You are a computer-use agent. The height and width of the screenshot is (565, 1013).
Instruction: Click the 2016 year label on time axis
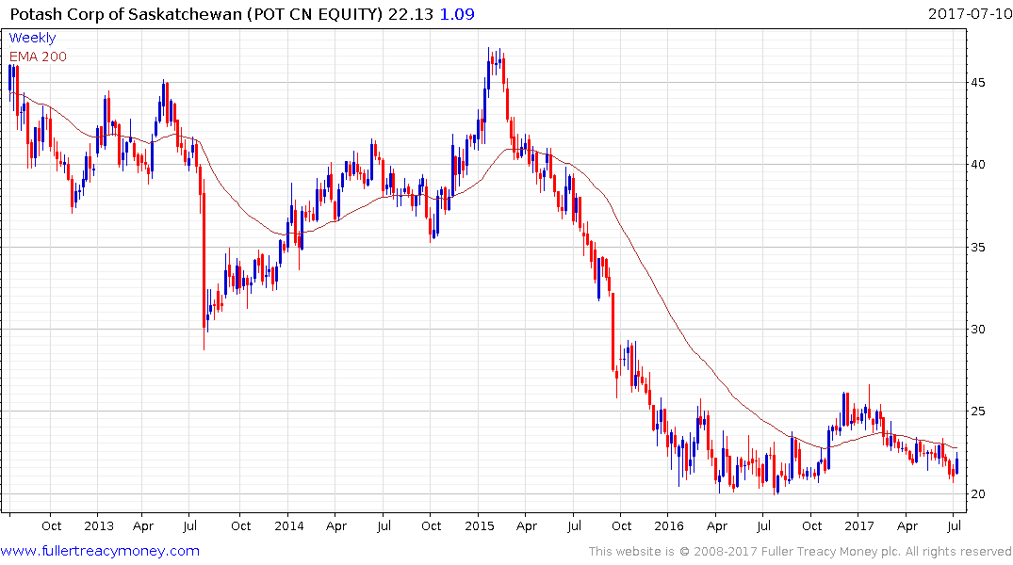point(669,526)
